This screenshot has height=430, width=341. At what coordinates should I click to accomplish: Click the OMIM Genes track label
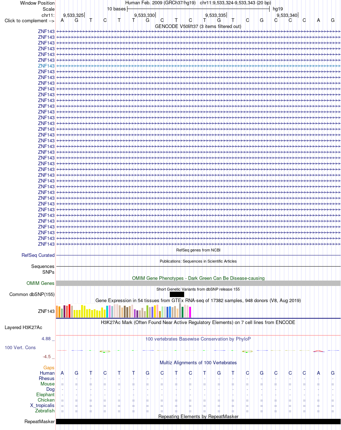[x=41, y=283]
